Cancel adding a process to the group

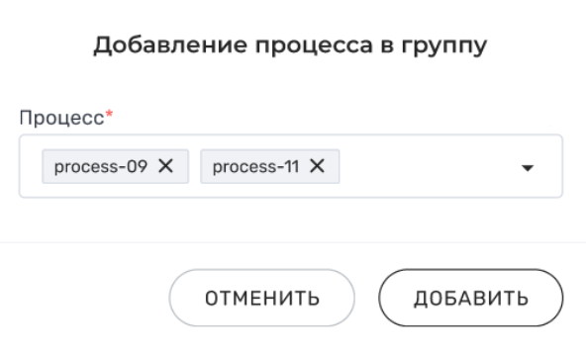262,298
